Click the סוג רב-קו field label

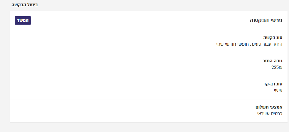(273, 84)
